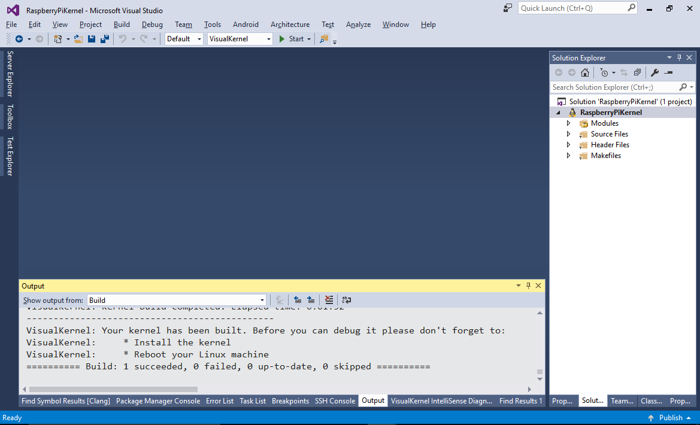Click the Publish up-arrow icon in status bar

tap(651, 418)
